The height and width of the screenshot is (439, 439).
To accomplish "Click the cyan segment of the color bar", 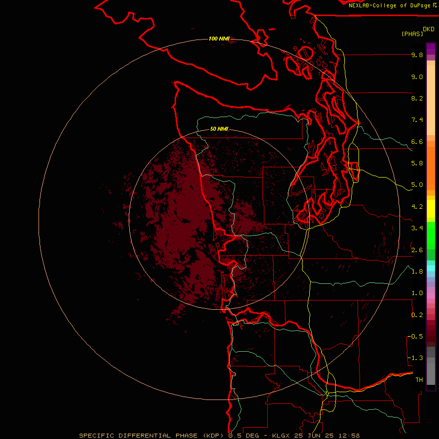I will coord(431,268).
